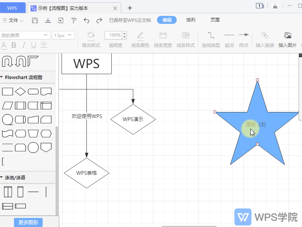Select the flowchart cylinder direct data shape
This screenshot has height=227, width=302.
click(20, 120)
